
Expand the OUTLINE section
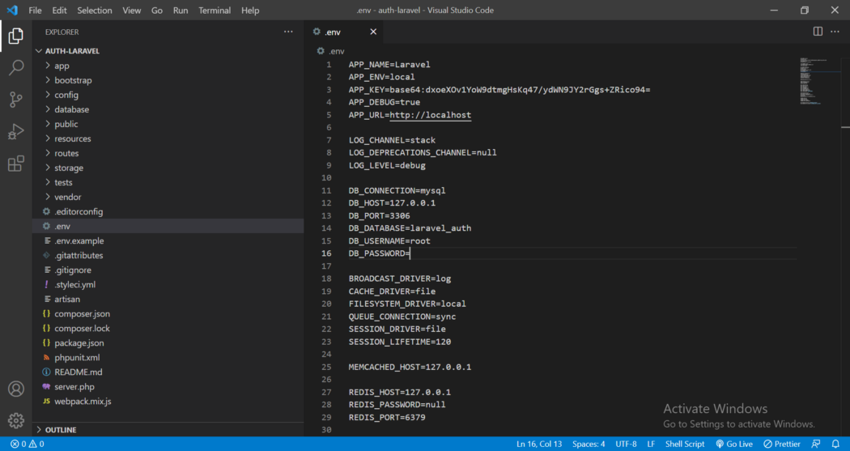click(x=168, y=430)
